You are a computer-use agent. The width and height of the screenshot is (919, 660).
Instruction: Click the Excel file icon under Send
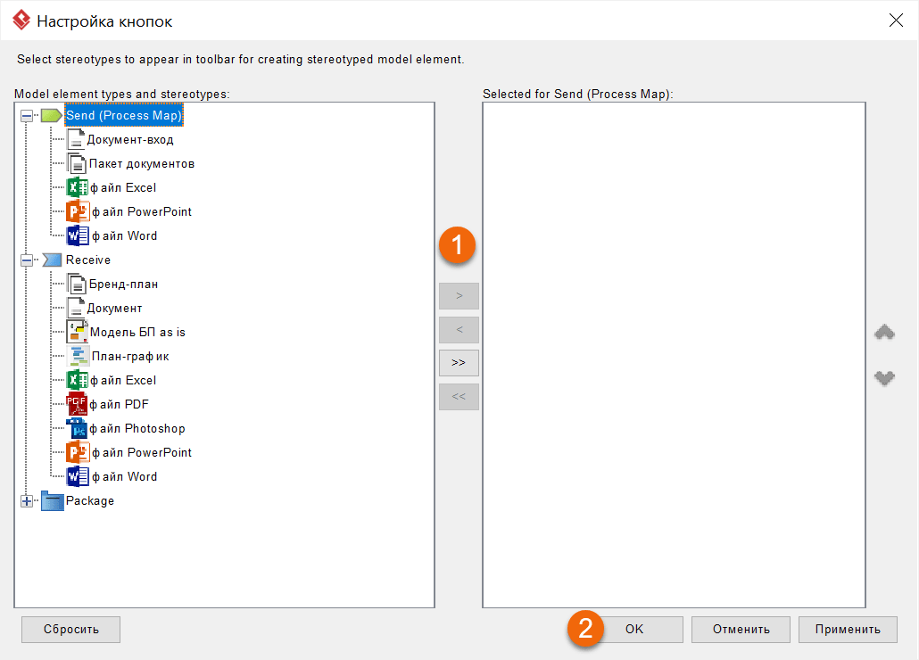tap(78, 188)
